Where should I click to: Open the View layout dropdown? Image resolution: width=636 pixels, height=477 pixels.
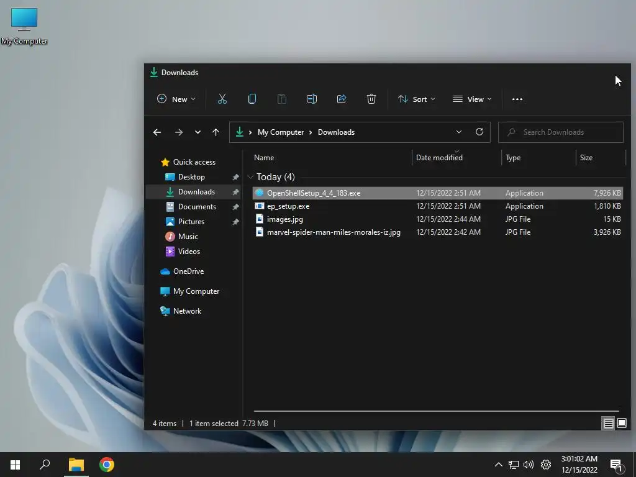(472, 99)
